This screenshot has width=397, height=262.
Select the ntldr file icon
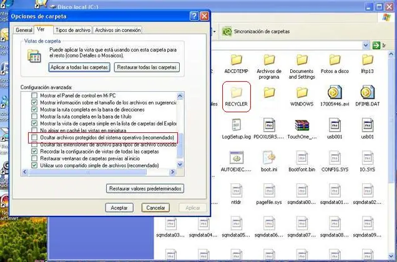(x=236, y=191)
